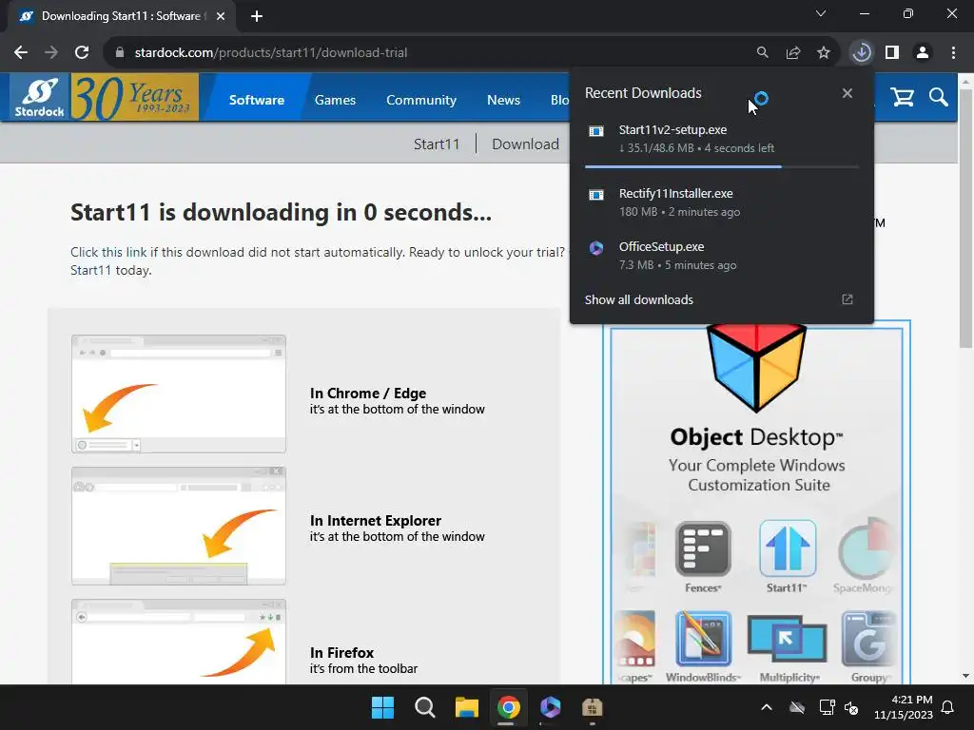Click the Rectify11Installer.exe file icon
The height and width of the screenshot is (730, 974).
(596, 195)
